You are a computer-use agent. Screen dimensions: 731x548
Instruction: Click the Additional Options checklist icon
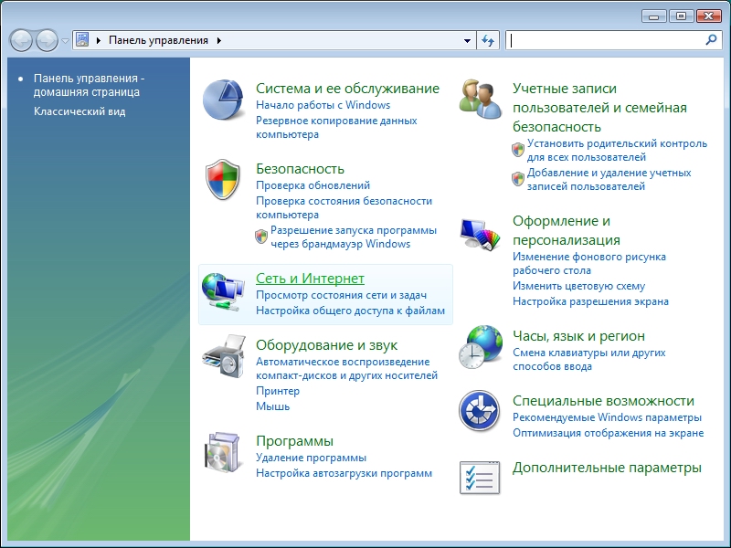click(x=480, y=478)
